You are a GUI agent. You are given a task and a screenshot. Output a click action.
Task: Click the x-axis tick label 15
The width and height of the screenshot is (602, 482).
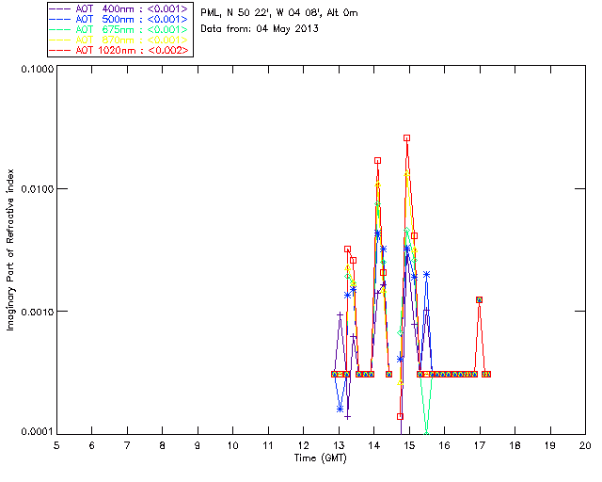(x=409, y=445)
